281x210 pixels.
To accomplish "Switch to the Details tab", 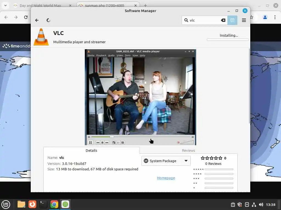I will (x=91, y=150).
